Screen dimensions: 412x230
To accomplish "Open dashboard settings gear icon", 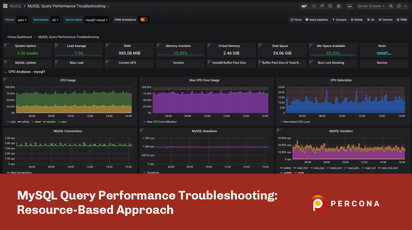I will pos(339,6).
